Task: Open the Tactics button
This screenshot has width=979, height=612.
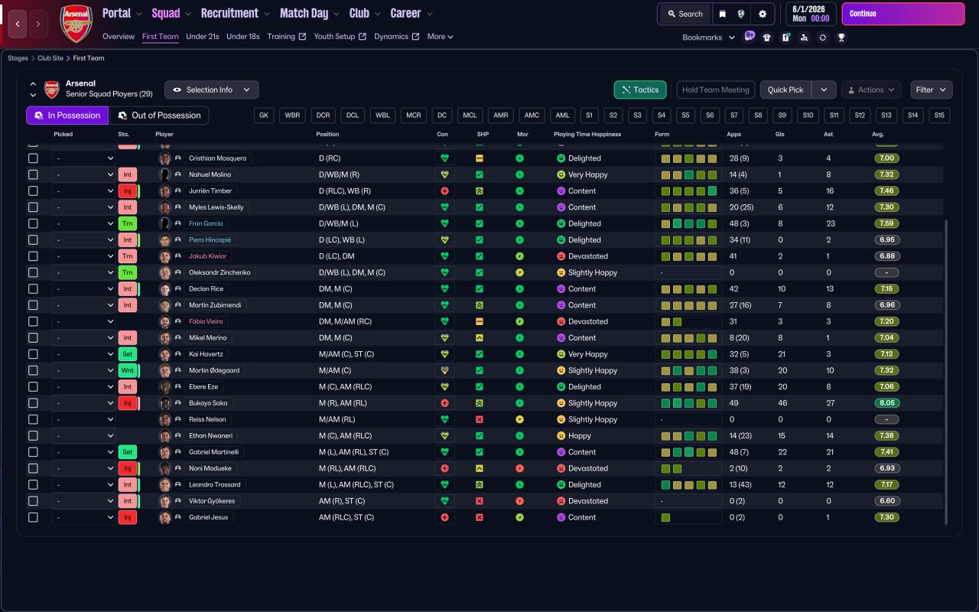Action: tap(640, 90)
